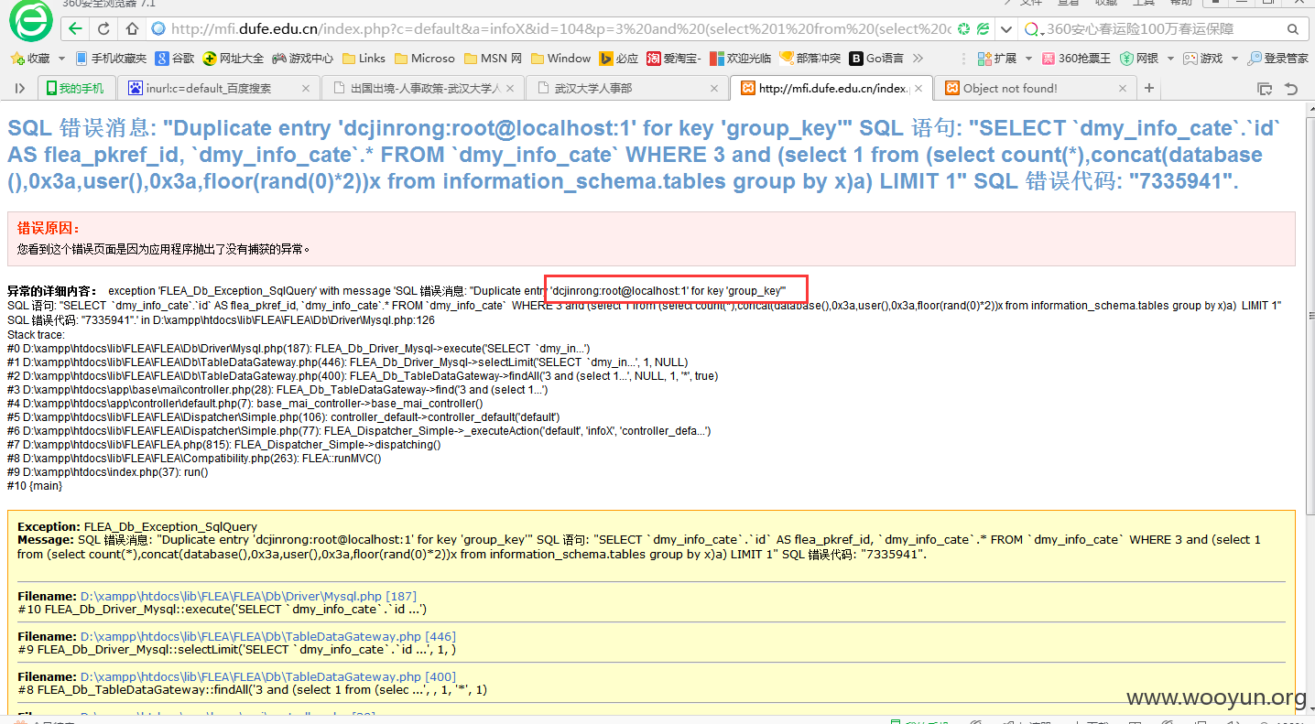Expand the 扩展 dropdown arrow

pos(1028,59)
